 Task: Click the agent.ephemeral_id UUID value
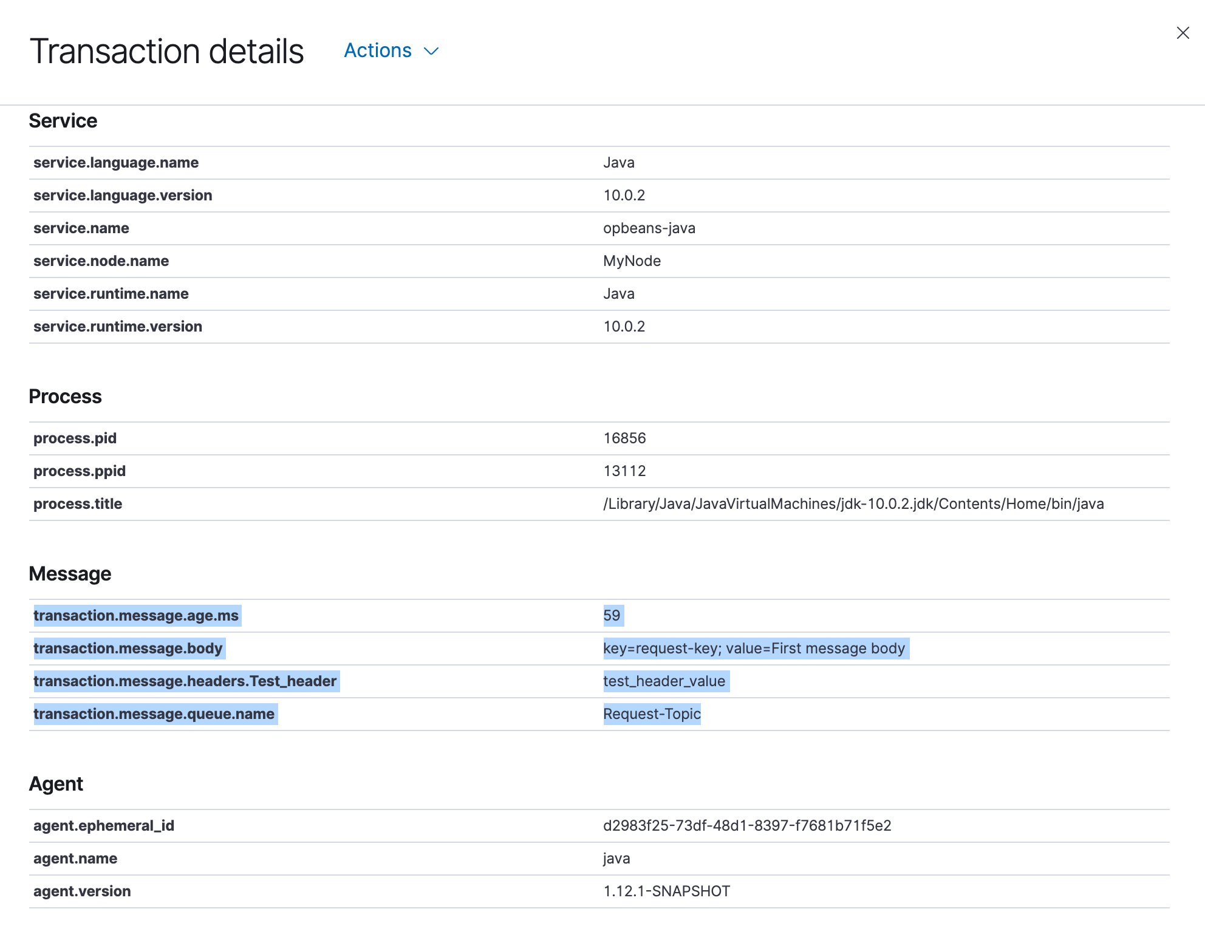[747, 826]
